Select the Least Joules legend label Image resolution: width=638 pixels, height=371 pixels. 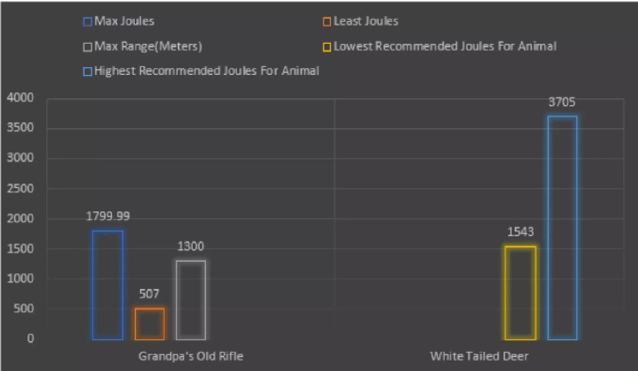click(x=366, y=21)
